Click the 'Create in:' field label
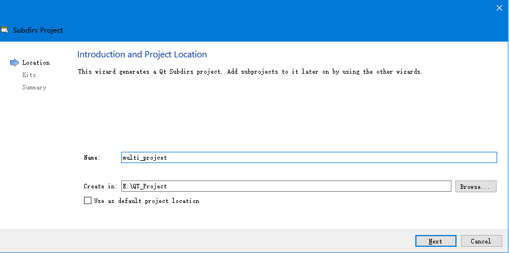Image resolution: width=509 pixels, height=253 pixels. (x=100, y=186)
